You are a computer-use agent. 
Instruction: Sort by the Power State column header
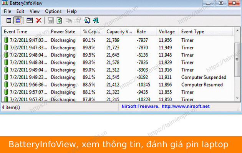(x=65, y=31)
